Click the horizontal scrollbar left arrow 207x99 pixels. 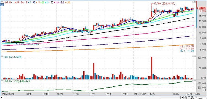[x=1, y=98]
